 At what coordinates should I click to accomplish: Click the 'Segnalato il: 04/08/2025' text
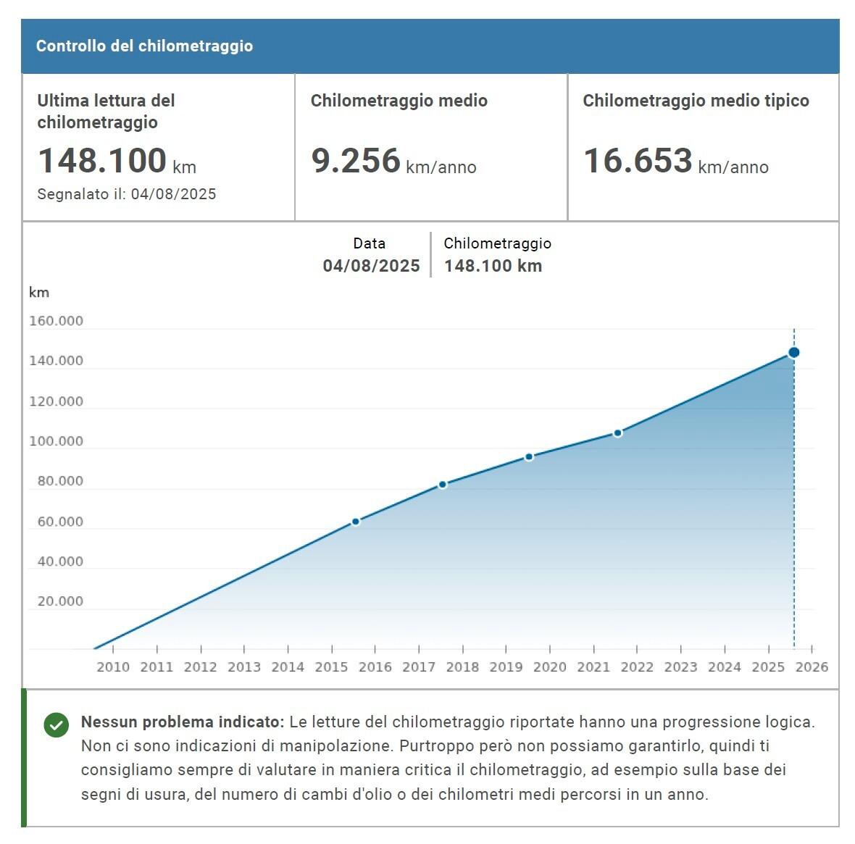(126, 194)
